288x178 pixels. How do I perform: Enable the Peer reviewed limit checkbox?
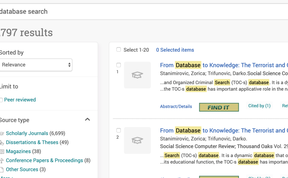pos(1,100)
